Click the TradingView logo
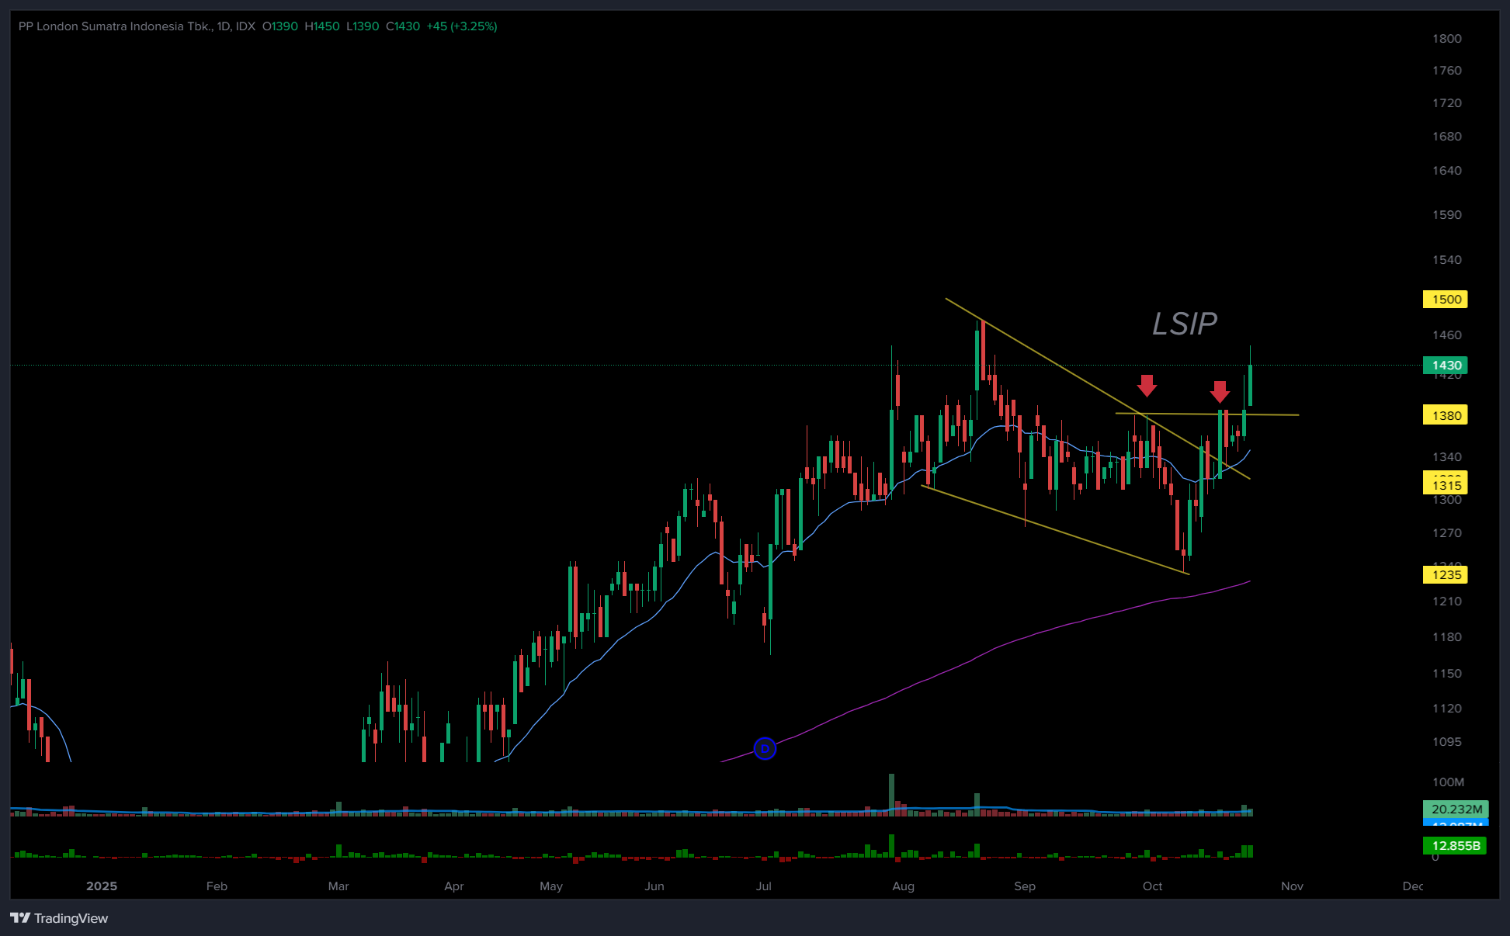Screen dimensions: 1510x936 pos(59,918)
